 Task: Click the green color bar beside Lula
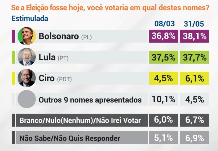pyautogui.click(x=13, y=57)
